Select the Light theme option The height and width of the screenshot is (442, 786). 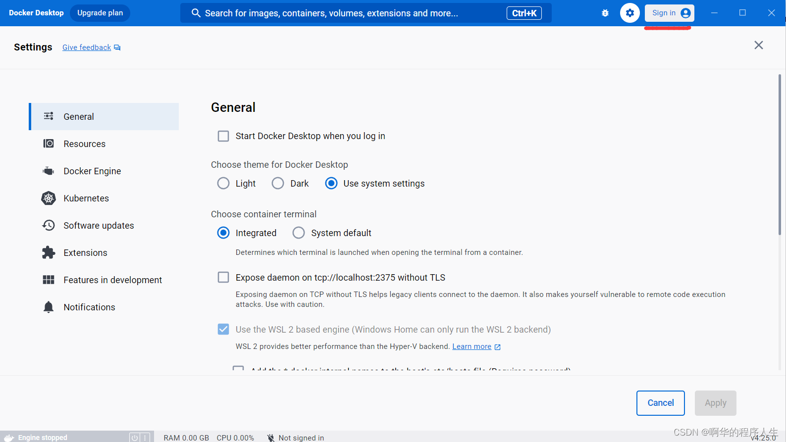point(223,184)
